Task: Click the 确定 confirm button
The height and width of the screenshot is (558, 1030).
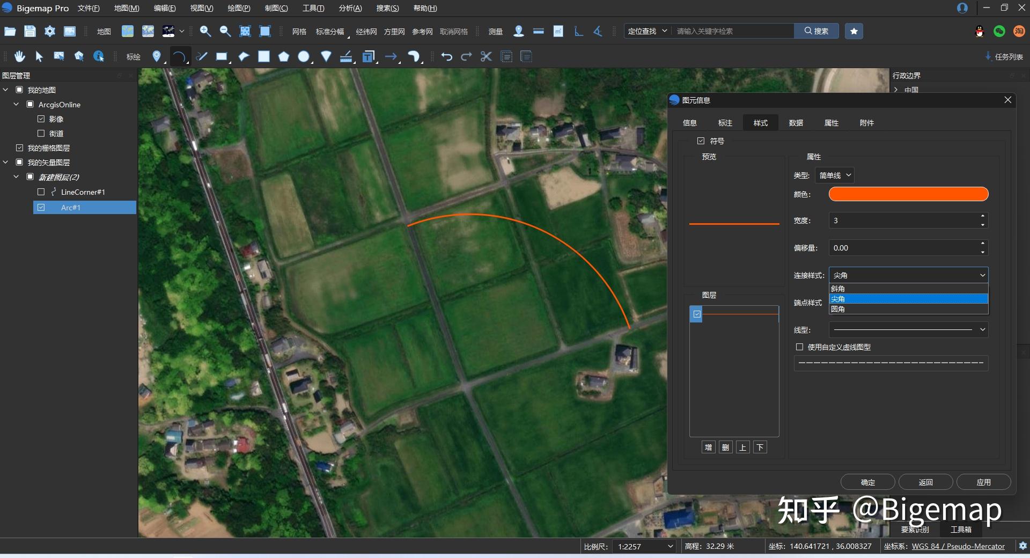Action: click(867, 482)
